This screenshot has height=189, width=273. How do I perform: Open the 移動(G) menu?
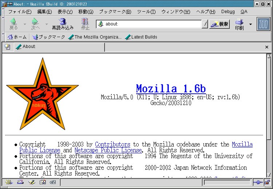pyautogui.click(x=86, y=12)
